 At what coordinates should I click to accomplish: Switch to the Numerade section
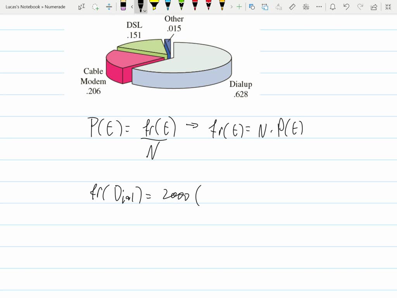point(54,7)
